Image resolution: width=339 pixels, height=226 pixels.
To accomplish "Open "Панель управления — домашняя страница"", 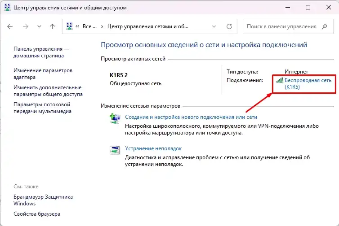I will (41, 52).
